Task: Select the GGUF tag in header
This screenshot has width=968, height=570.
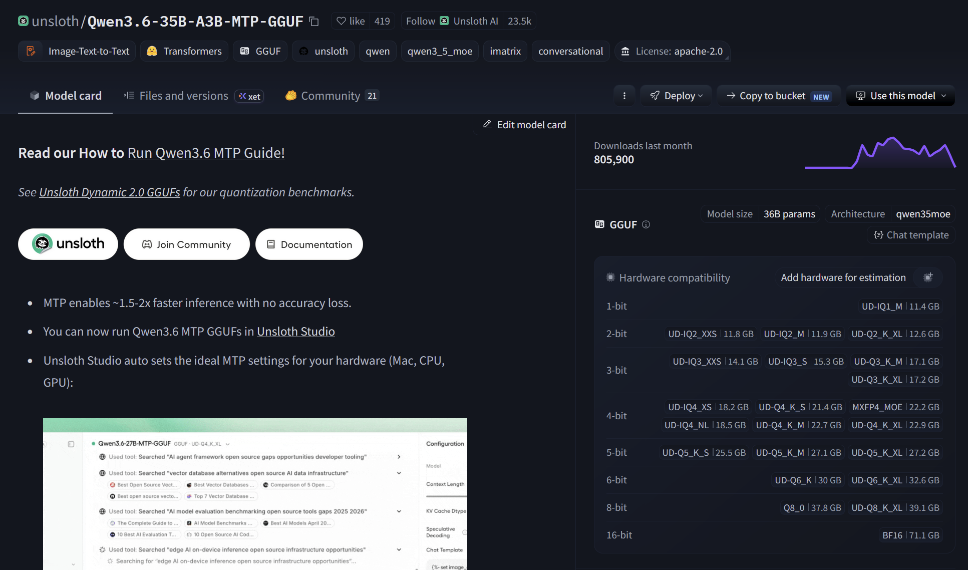Action: (x=260, y=51)
